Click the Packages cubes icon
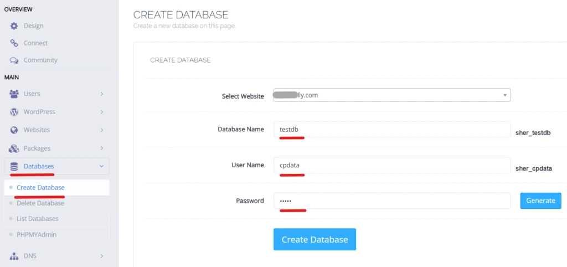 click(x=14, y=148)
